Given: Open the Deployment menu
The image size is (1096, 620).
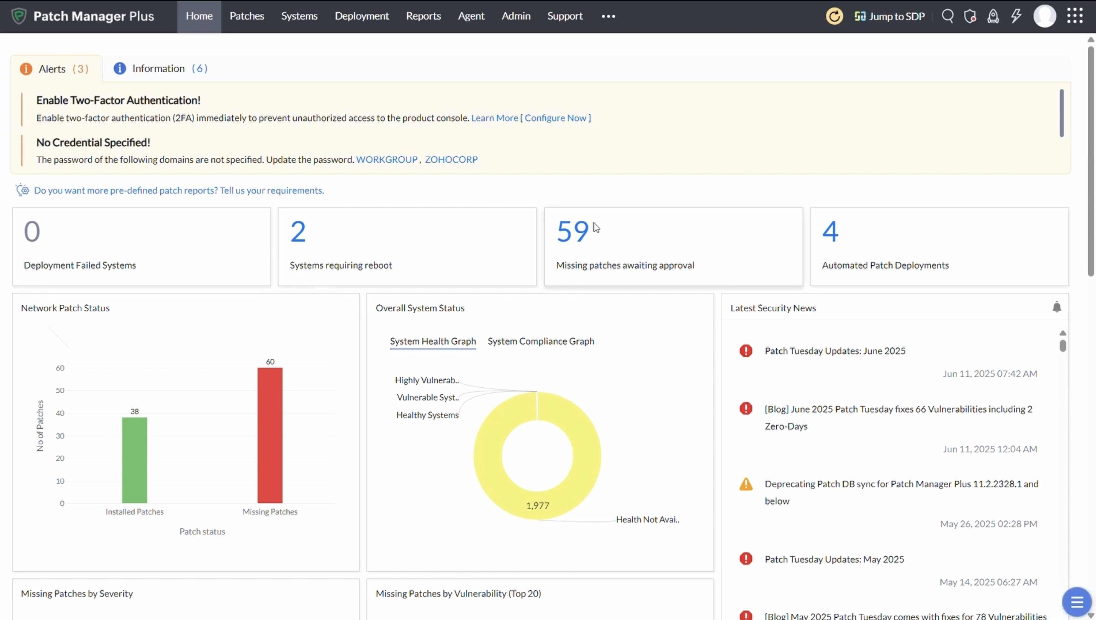Looking at the screenshot, I should pyautogui.click(x=361, y=16).
